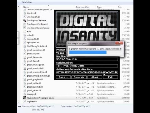Click the 240 KB size cell

[126, 102]
